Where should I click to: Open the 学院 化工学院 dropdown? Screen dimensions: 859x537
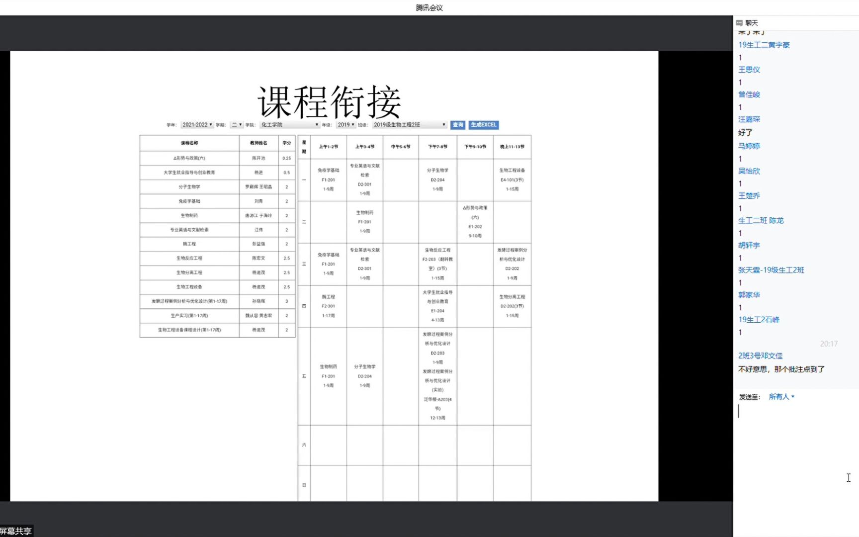tap(289, 125)
